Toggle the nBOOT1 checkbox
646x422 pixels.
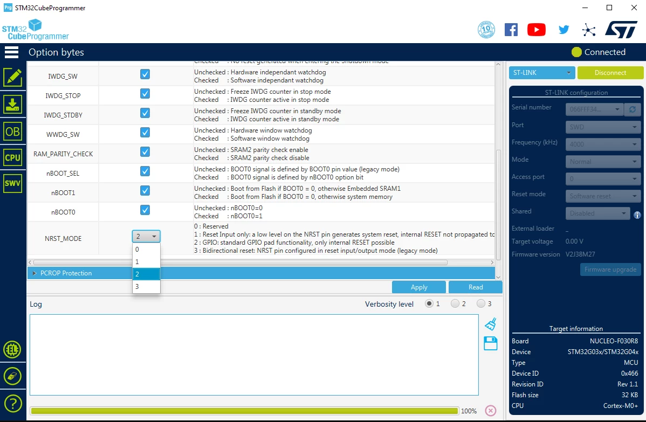coord(145,190)
